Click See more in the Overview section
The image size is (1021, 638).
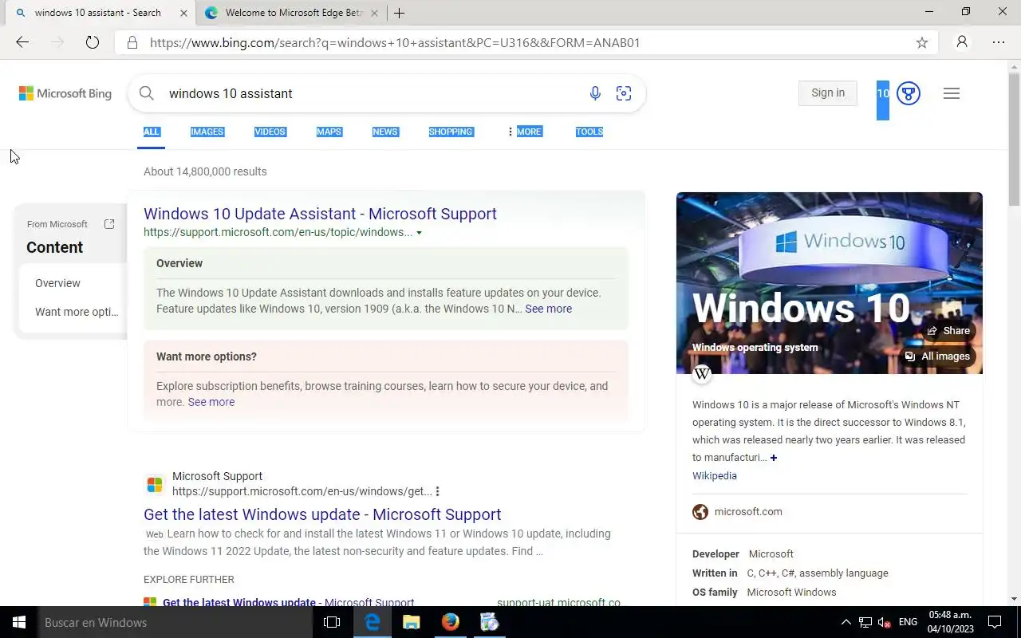pyautogui.click(x=548, y=309)
